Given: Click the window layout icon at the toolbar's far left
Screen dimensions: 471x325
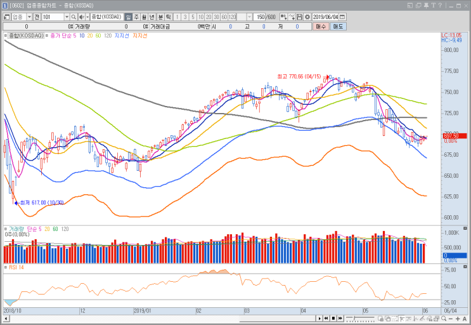Looking at the screenshot, I should (x=6, y=17).
